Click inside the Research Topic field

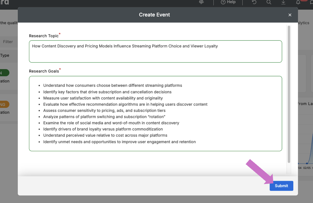click(x=155, y=51)
